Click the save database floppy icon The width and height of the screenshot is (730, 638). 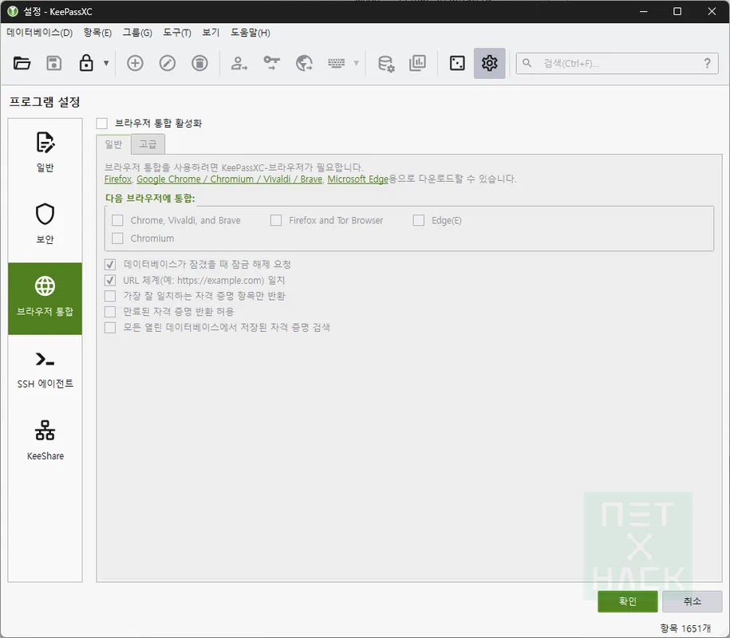point(54,63)
